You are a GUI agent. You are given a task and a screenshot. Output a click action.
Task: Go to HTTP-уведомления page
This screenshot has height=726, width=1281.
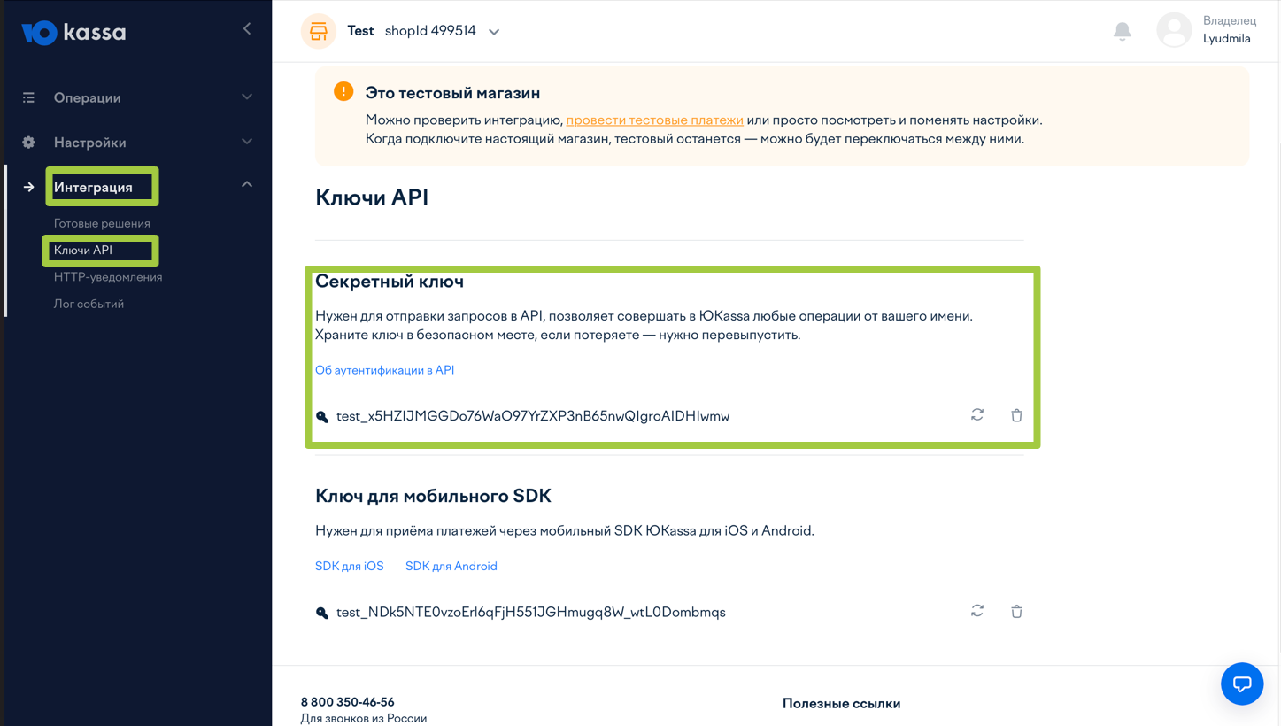108,277
